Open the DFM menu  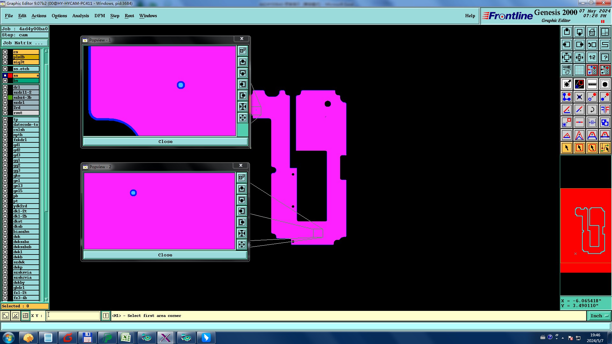point(99,16)
